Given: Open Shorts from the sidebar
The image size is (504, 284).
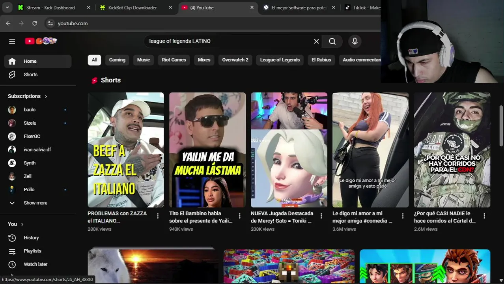Looking at the screenshot, I should point(38,75).
